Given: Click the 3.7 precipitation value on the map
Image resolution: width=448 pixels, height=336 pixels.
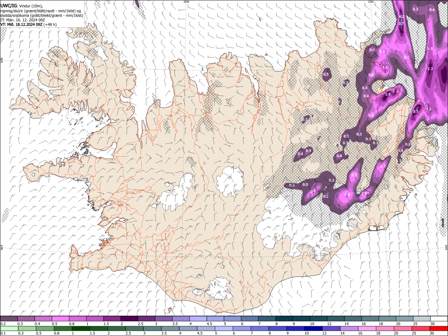Looking at the screenshot, I should (401, 23).
